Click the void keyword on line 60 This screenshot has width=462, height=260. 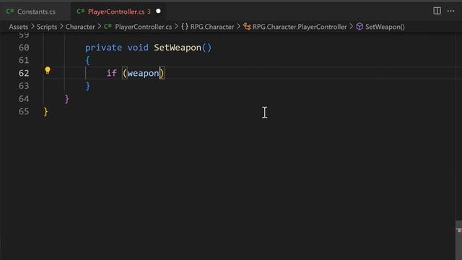(x=138, y=48)
